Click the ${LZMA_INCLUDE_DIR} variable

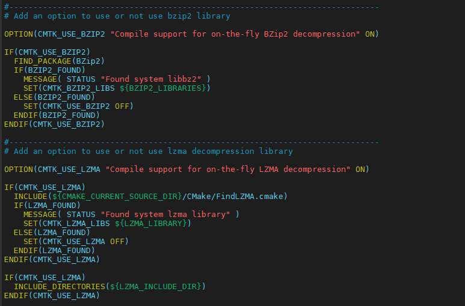pos(156,286)
